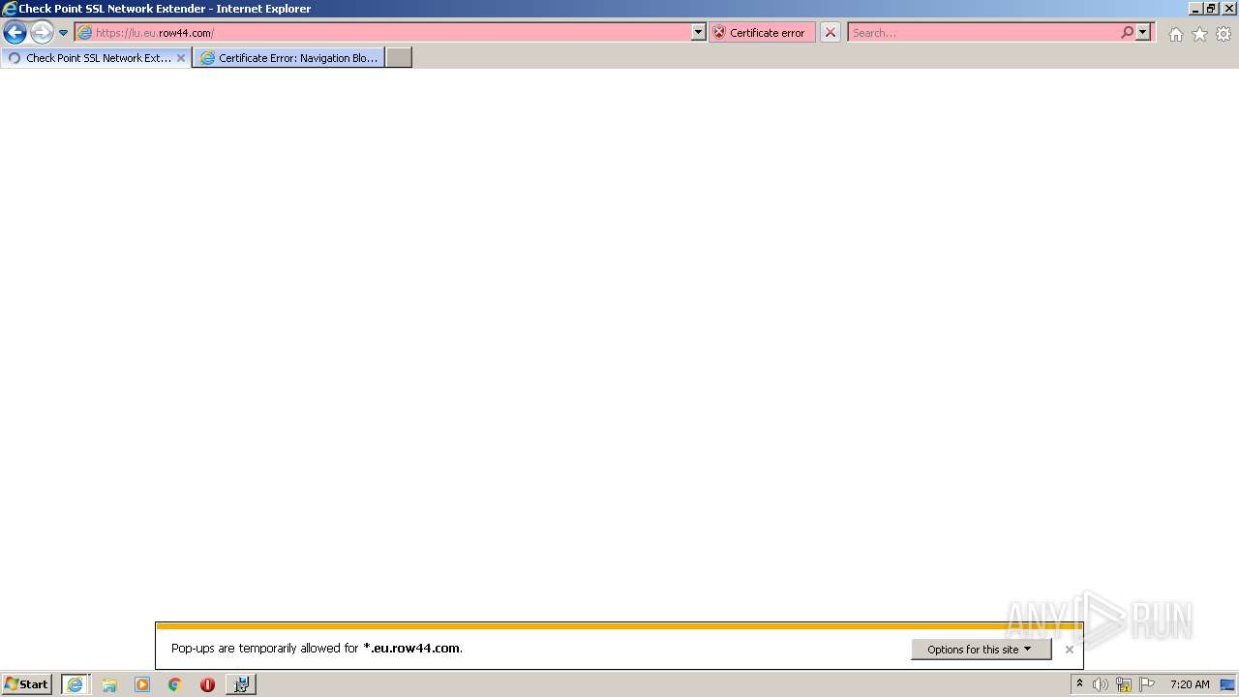Go back with the Back arrow button
The height and width of the screenshot is (697, 1239).
point(15,33)
